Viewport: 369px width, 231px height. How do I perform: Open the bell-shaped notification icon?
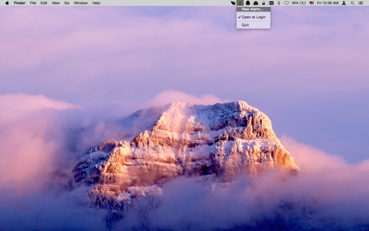point(256,3)
